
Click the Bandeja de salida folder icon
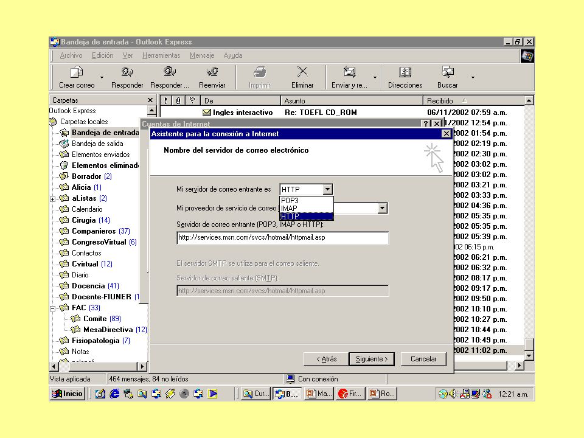64,144
